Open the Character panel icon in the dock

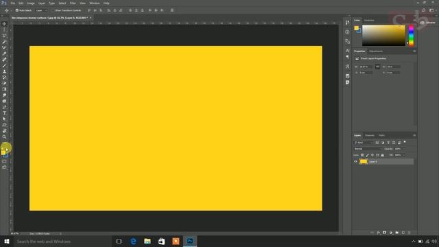348,51
